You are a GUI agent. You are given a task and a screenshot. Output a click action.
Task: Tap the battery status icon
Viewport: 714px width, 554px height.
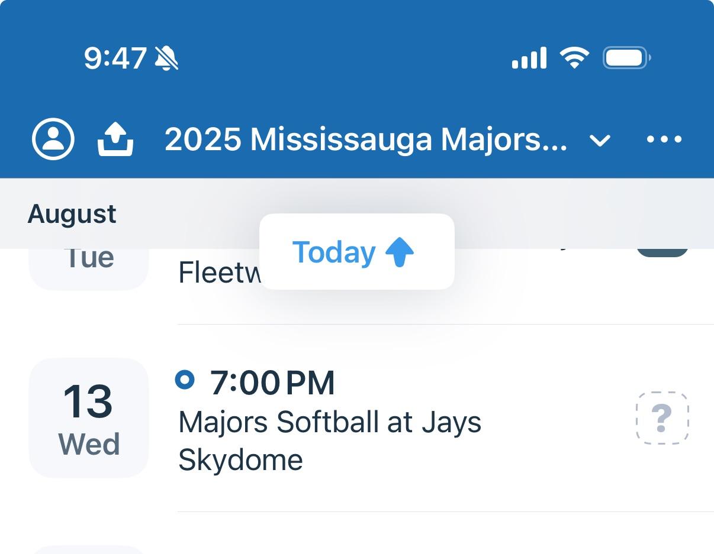point(627,58)
